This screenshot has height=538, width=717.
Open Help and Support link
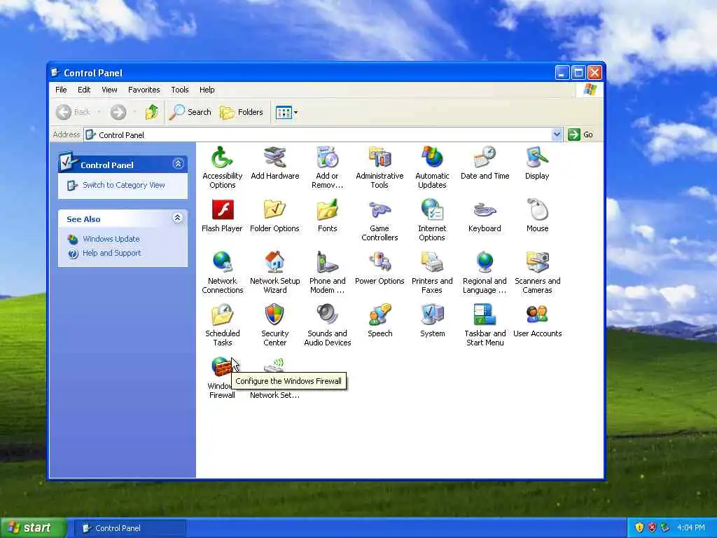(111, 253)
